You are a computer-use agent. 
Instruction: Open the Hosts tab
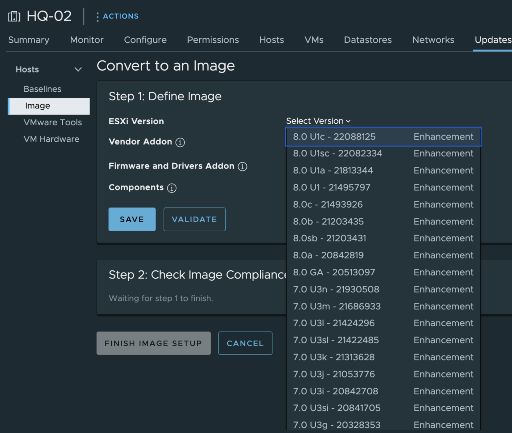[x=271, y=40]
